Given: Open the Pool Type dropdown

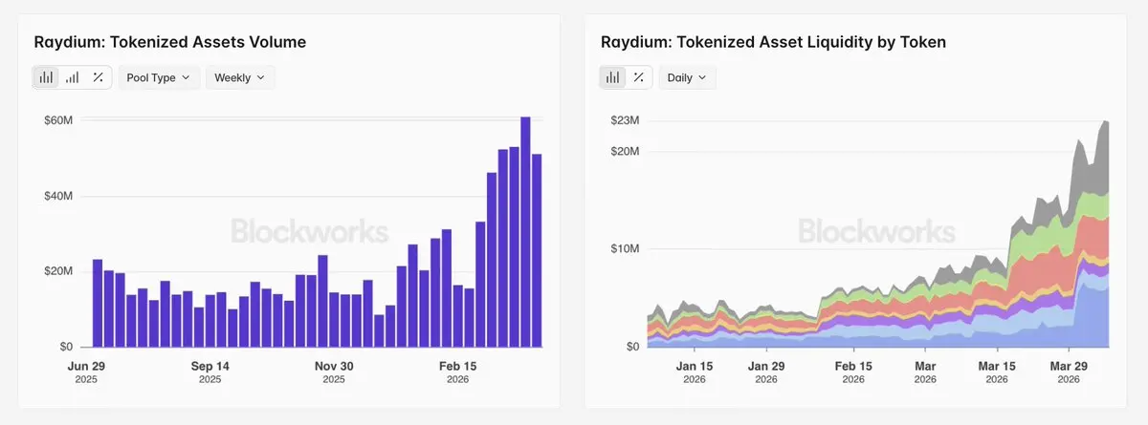Looking at the screenshot, I should [159, 77].
